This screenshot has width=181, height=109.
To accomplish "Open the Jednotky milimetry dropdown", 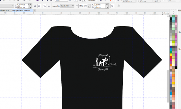I will point(67,6).
